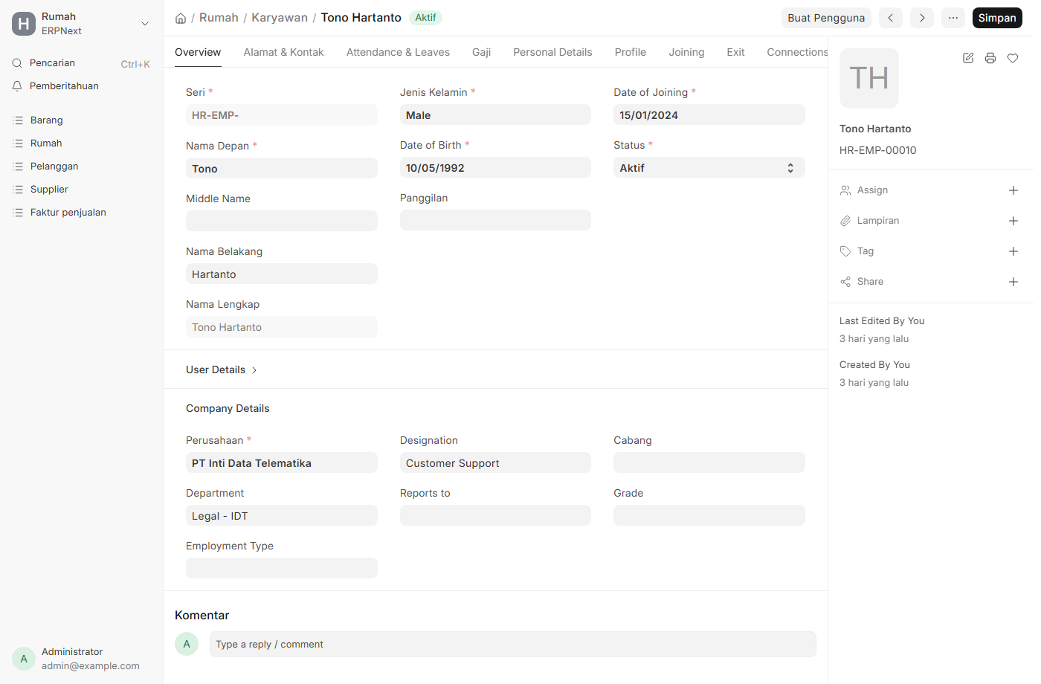Click the Supplier list icon in sidebar
Image resolution: width=1041 pixels, height=684 pixels.
(x=19, y=190)
